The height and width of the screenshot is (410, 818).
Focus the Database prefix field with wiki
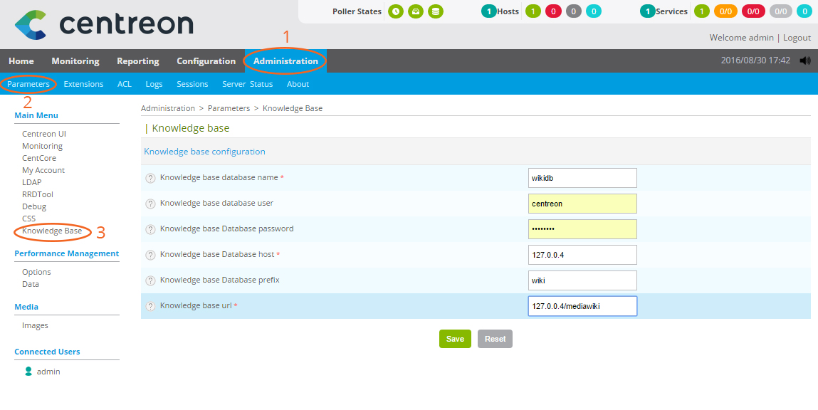(582, 280)
